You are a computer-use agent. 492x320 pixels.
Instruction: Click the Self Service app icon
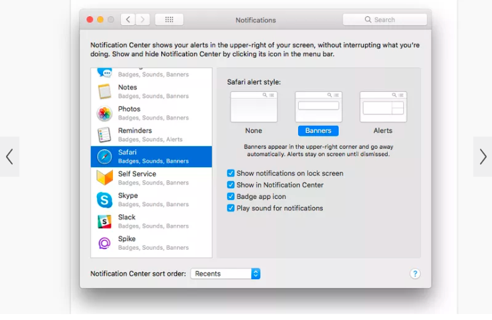tap(104, 178)
